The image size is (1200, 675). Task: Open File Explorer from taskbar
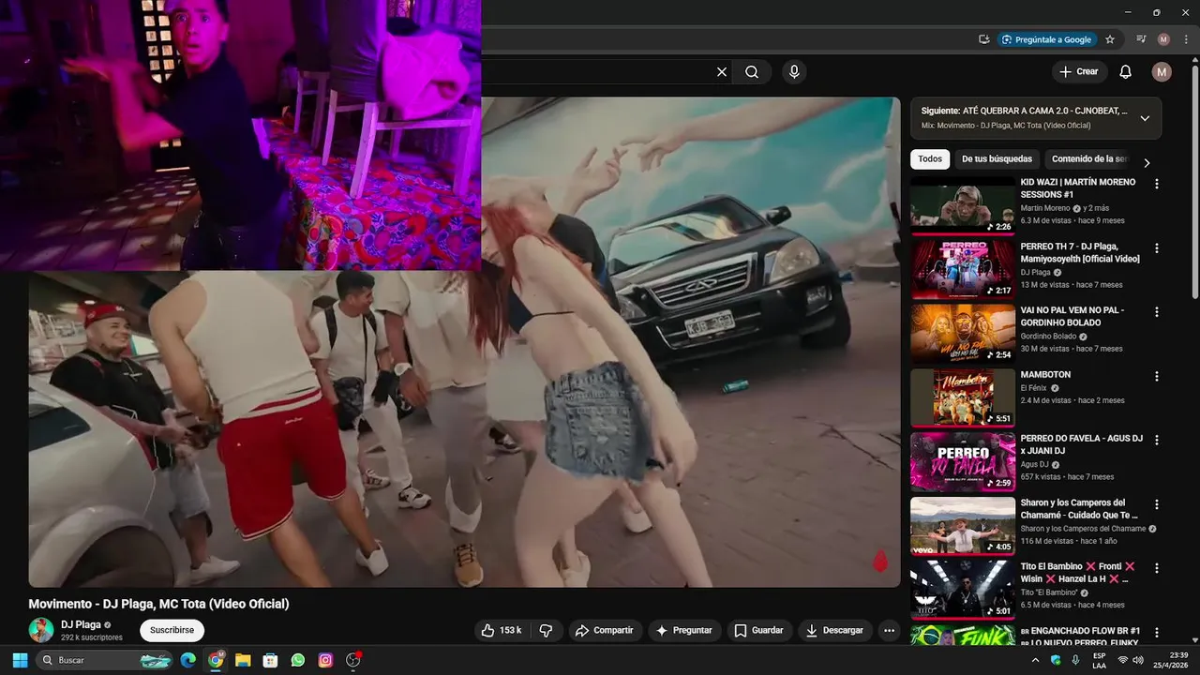coord(243,660)
